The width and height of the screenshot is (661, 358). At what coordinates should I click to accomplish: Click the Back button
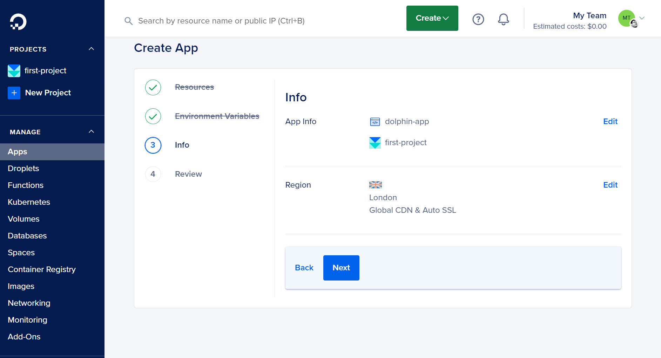(304, 268)
